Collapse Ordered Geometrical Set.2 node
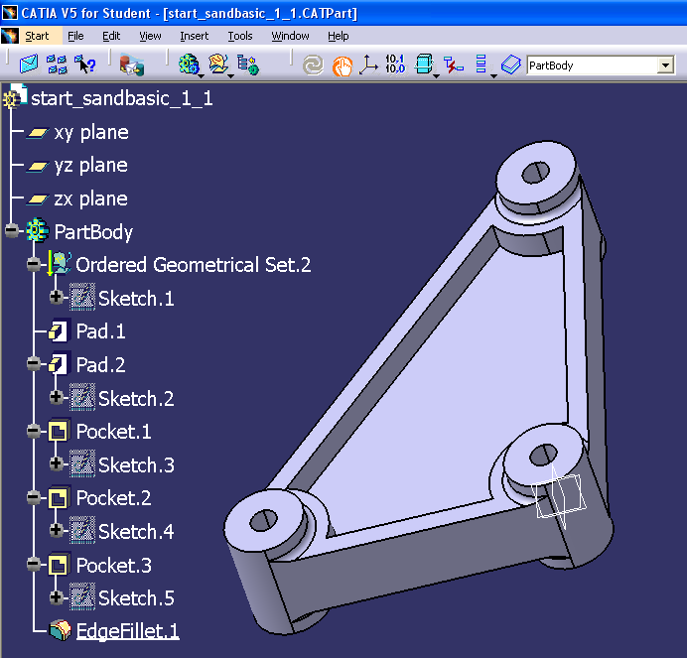The image size is (687, 658). 34,264
